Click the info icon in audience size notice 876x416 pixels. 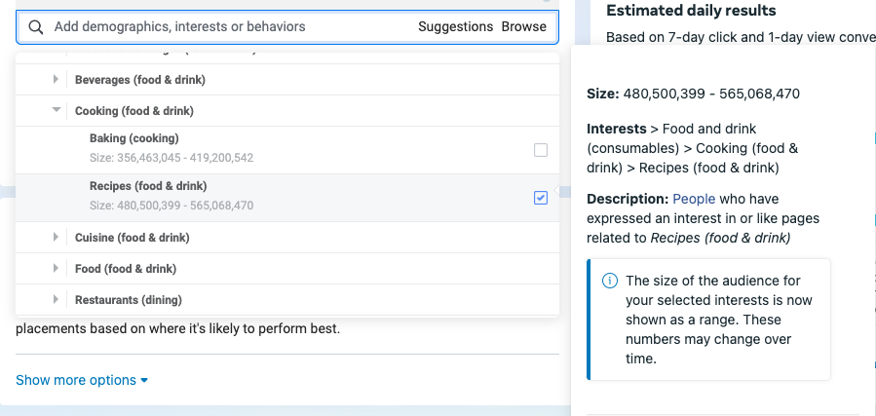[610, 281]
